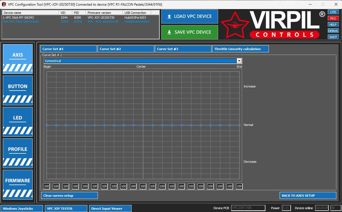Select the Curve Set #2 tab
Viewport: 342px width, 212px height.
coord(126,49)
